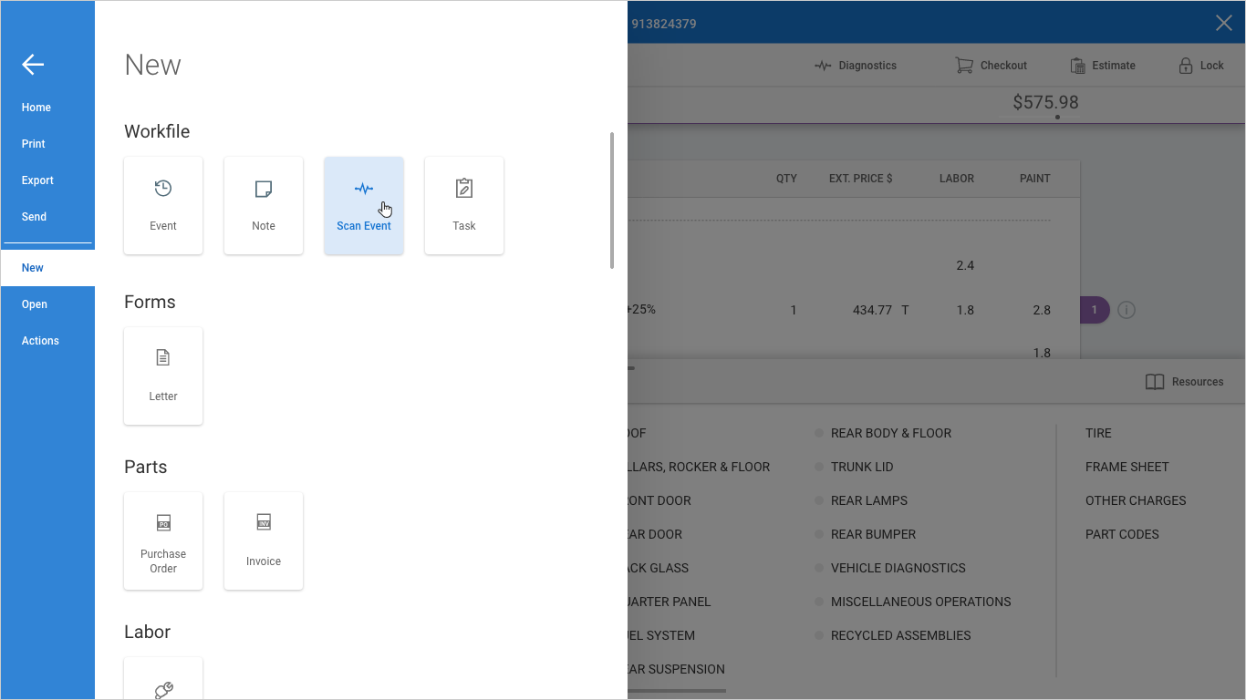Go back using the left arrow icon
Screen dimensions: 1246x700
tap(33, 64)
